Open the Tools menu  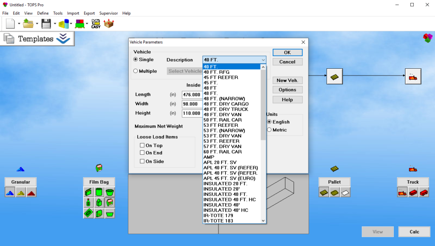(x=58, y=13)
